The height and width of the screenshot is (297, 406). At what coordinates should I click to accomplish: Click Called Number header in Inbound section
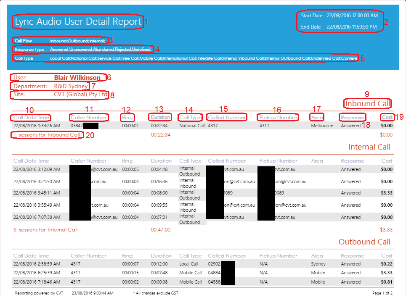(227, 118)
